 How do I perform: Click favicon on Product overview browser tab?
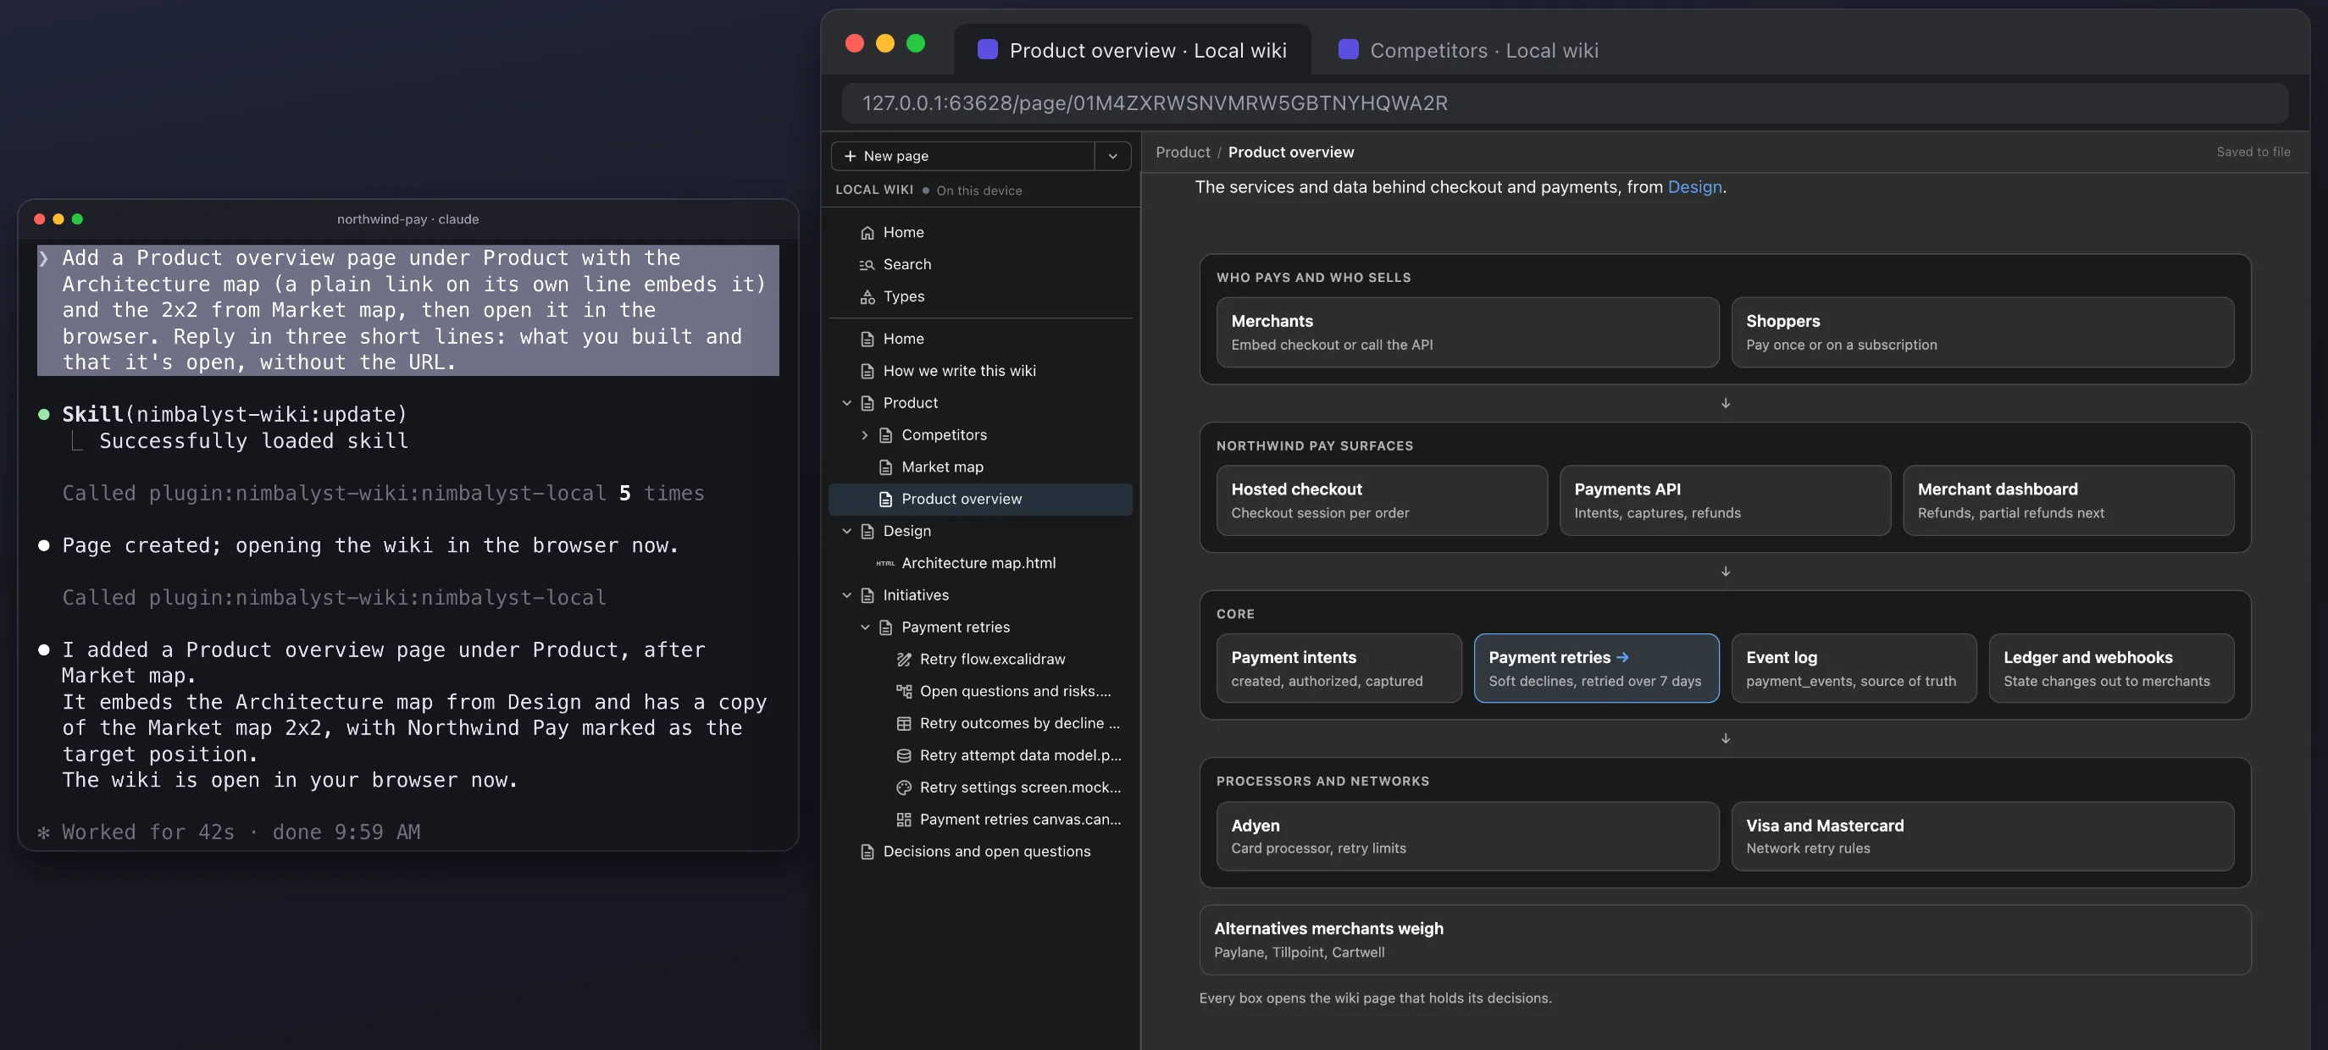pos(987,50)
